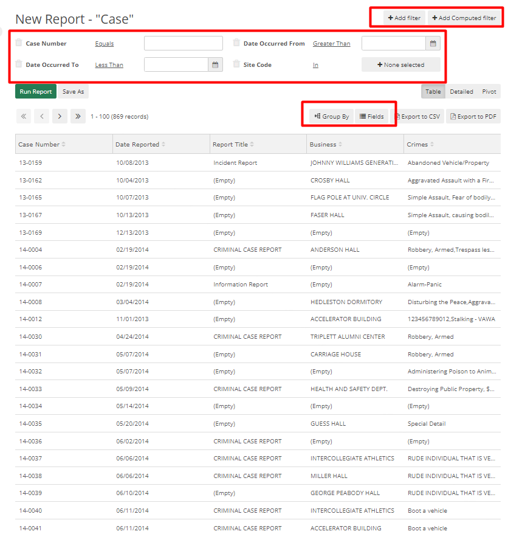Open the Fields selector
Image resolution: width=508 pixels, height=534 pixels.
tap(371, 116)
